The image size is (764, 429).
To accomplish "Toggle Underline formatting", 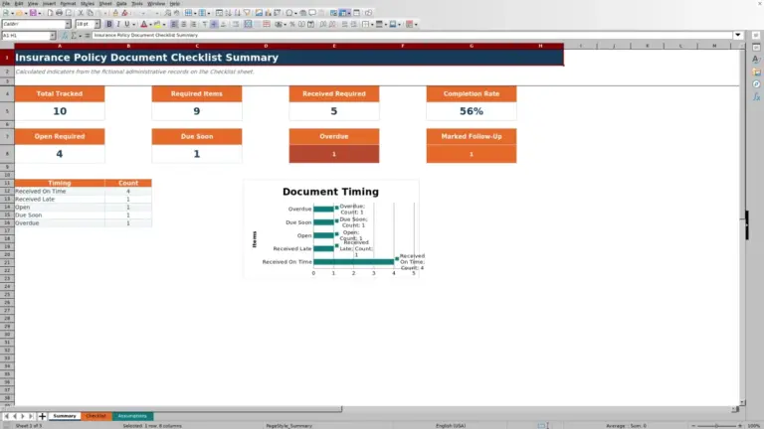I will click(127, 24).
